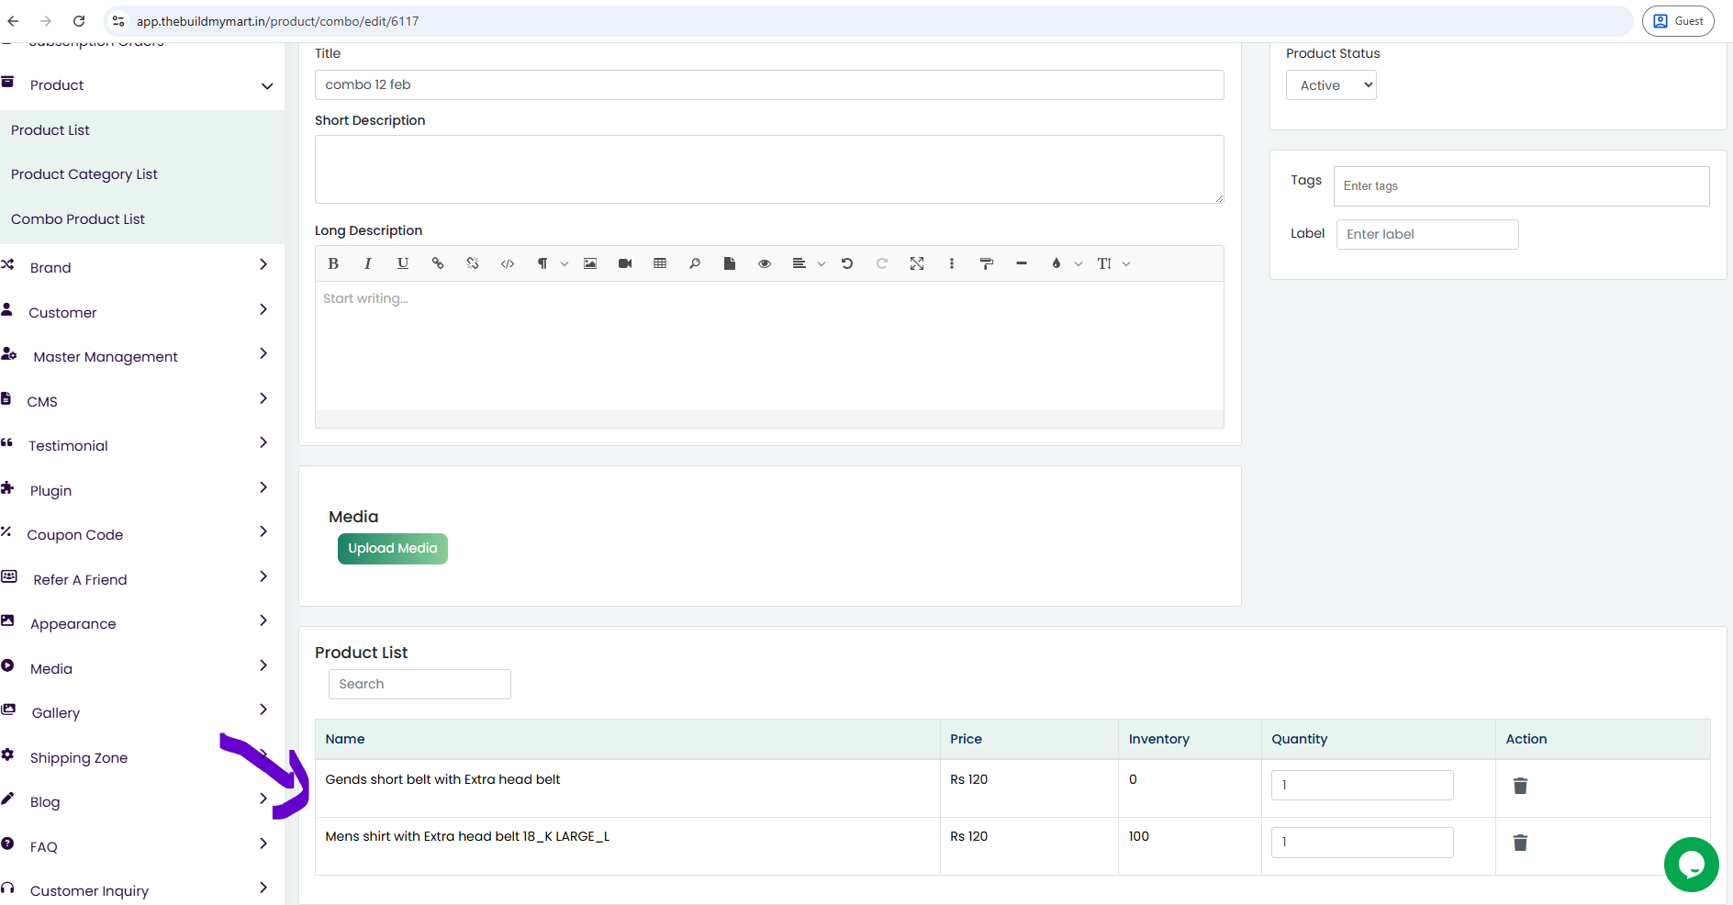
Task: Toggle italic formatting in the editor toolbar
Action: point(368,263)
